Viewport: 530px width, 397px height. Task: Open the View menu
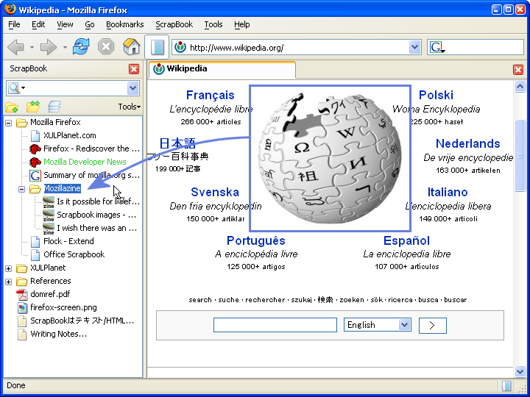click(65, 25)
